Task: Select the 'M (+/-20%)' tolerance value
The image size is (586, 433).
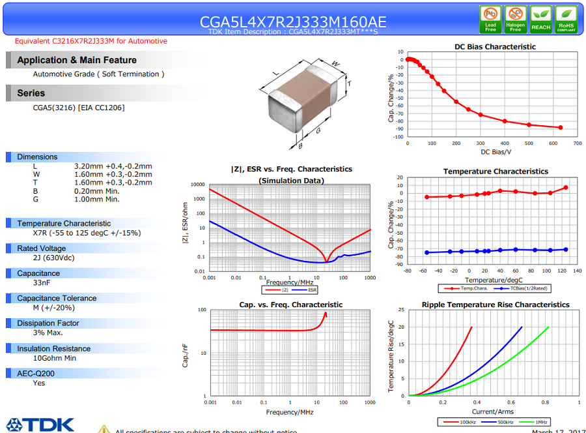Action: pos(54,308)
